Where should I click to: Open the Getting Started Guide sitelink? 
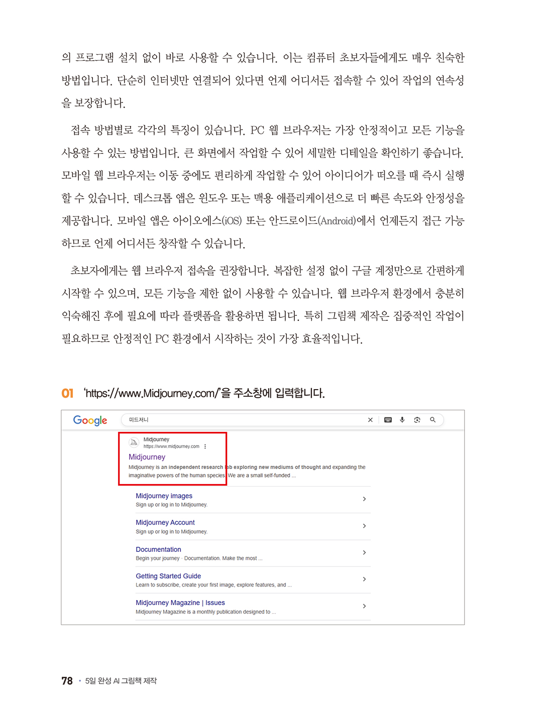pos(168,576)
